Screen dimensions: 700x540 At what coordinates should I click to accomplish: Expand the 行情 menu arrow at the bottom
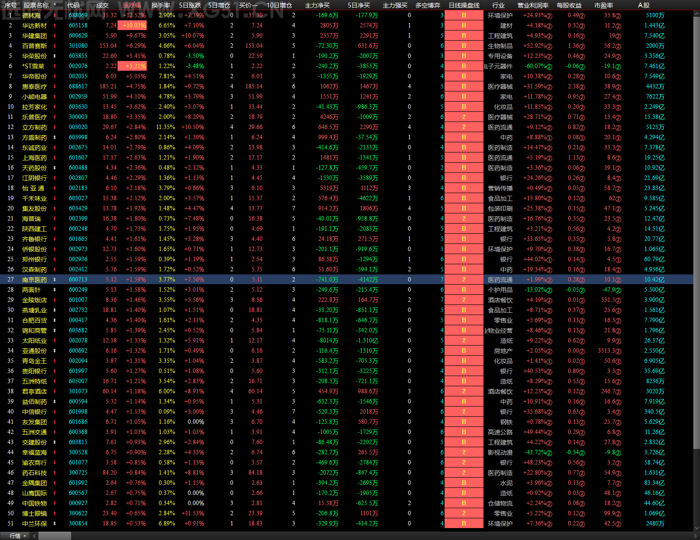[x=25, y=536]
